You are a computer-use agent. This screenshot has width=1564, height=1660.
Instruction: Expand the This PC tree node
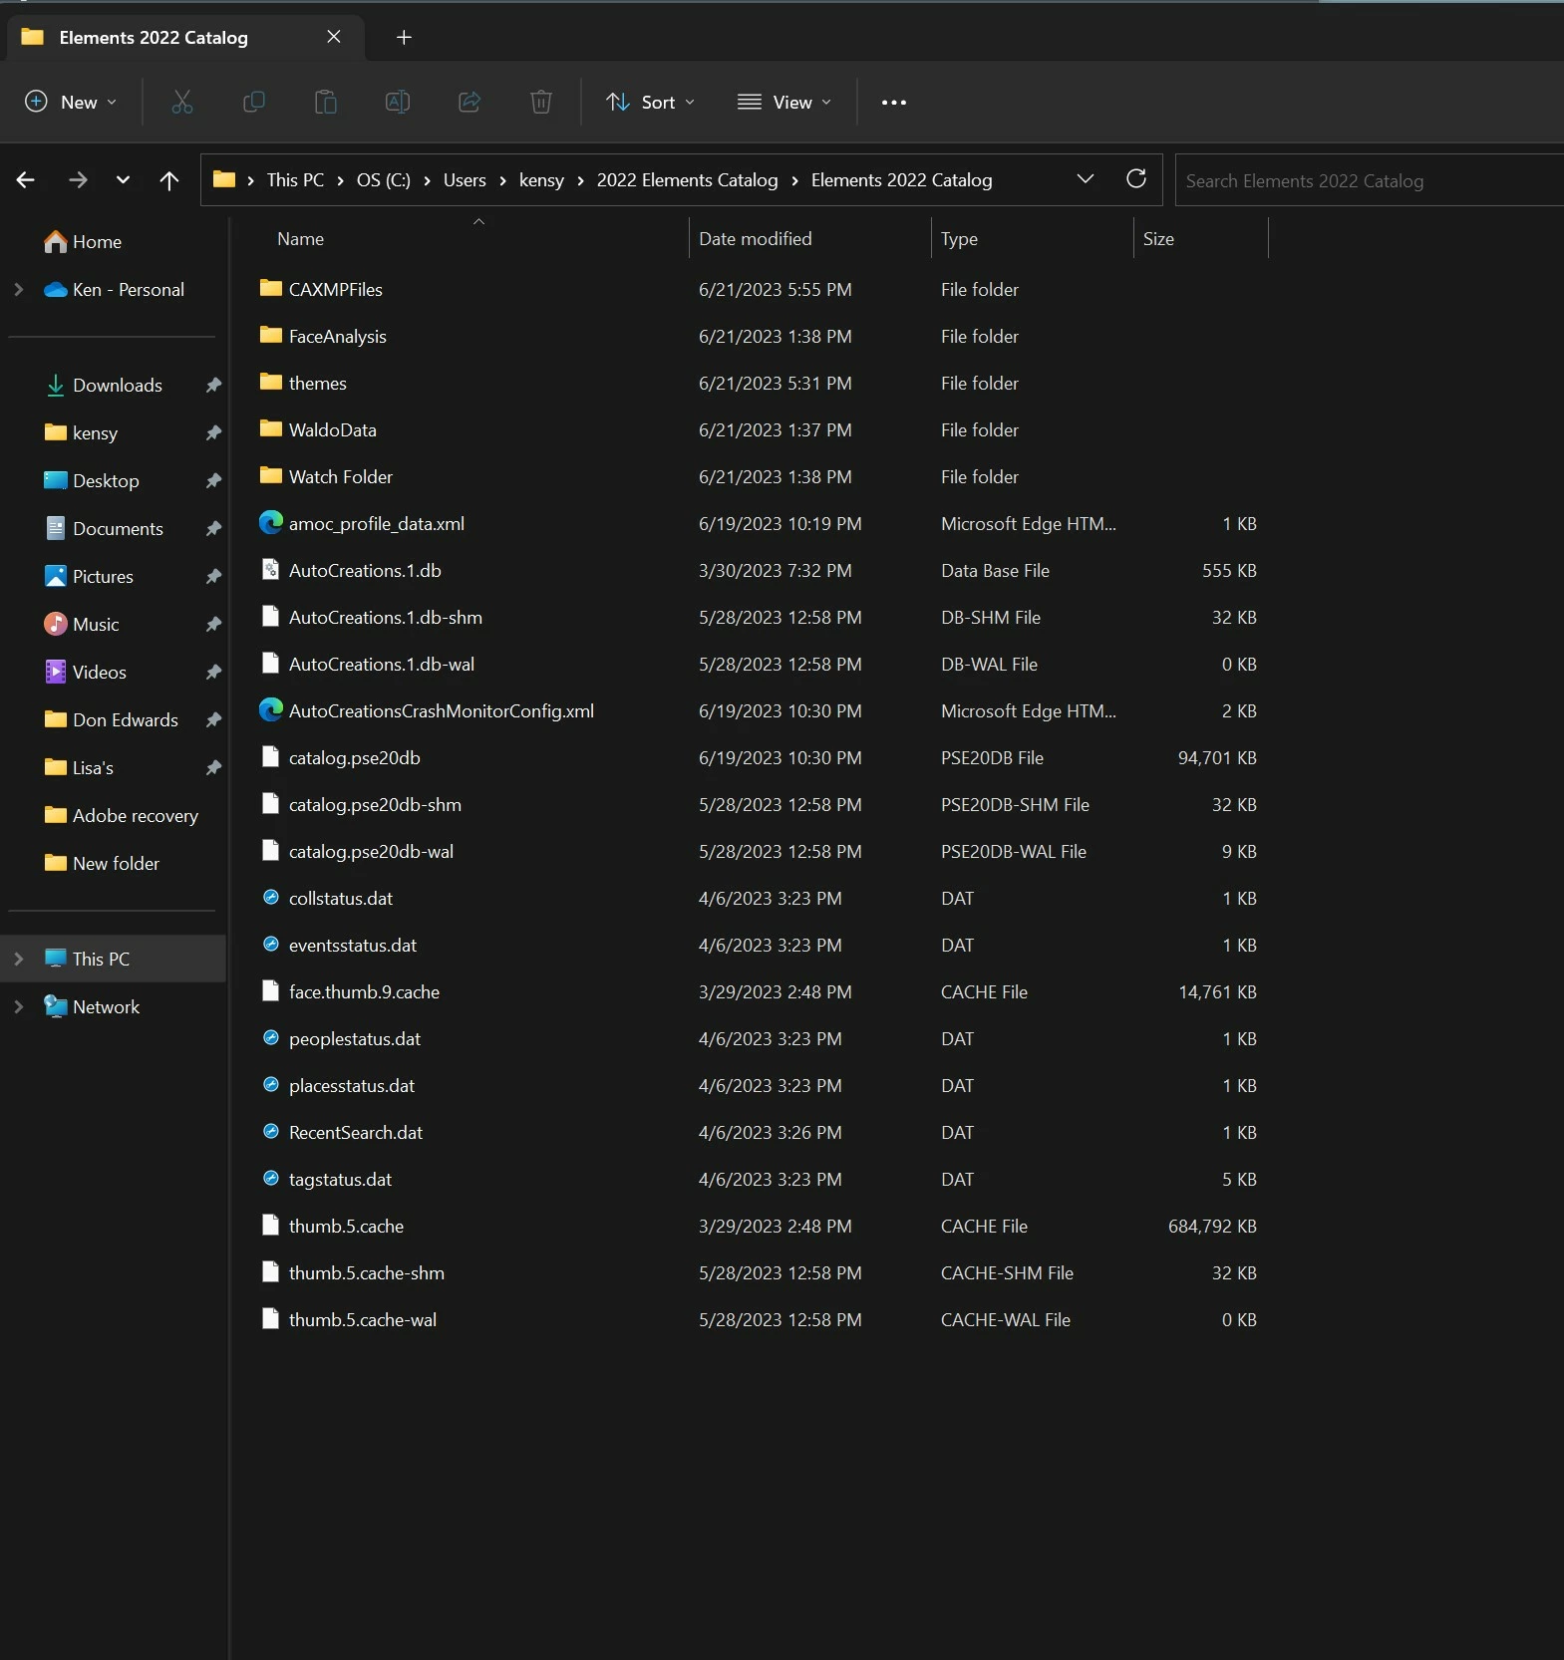(18, 959)
